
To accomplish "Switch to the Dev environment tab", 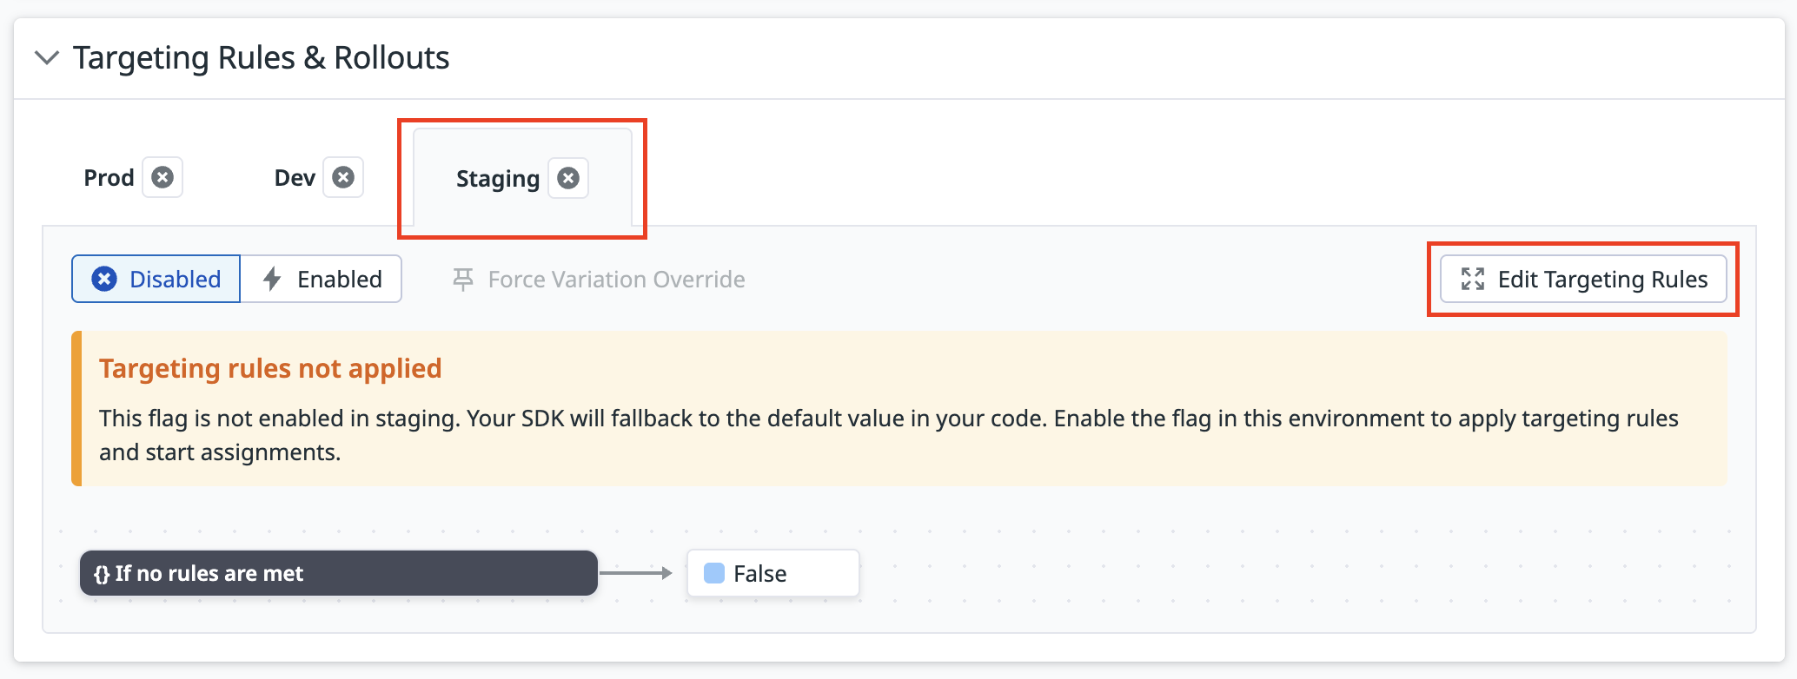I will click(295, 178).
